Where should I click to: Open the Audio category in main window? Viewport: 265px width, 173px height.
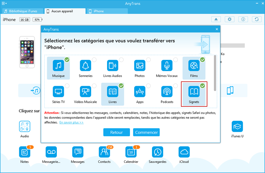pyautogui.click(x=25, y=126)
